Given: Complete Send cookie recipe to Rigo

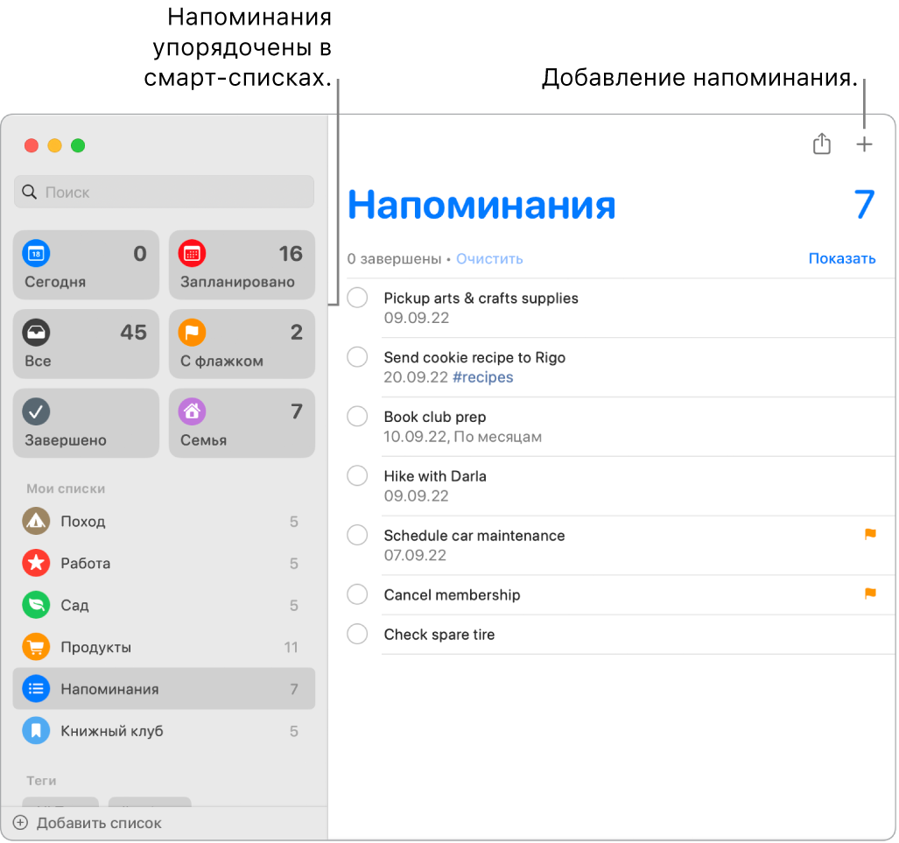Looking at the screenshot, I should (357, 356).
